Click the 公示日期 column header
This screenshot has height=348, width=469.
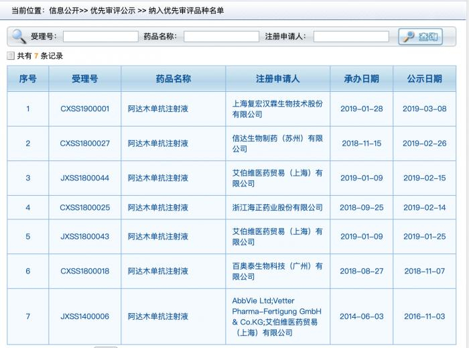(424, 78)
